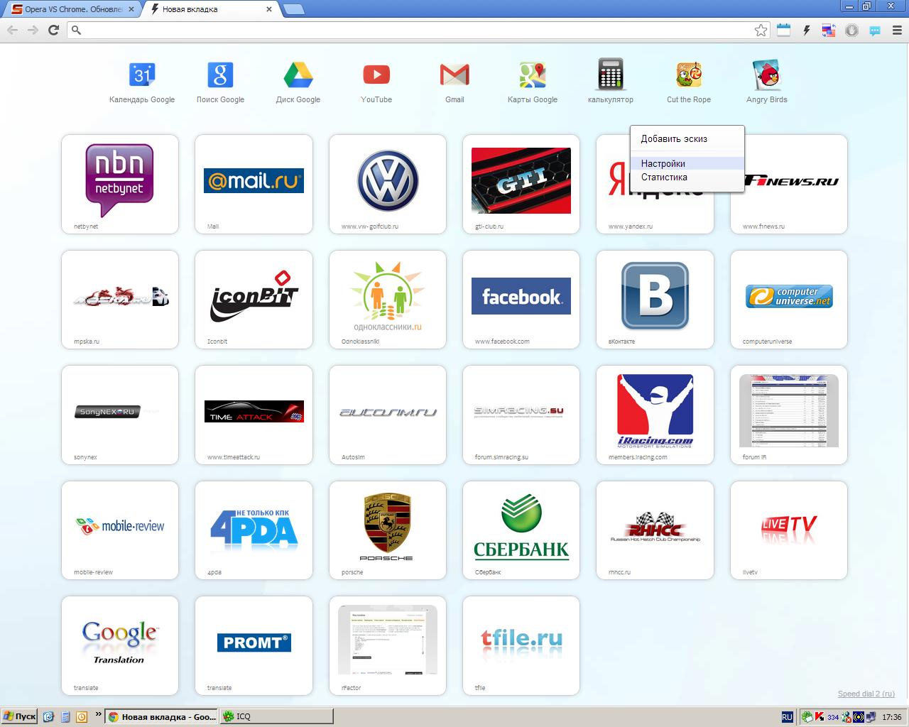Image resolution: width=909 pixels, height=727 pixels.
Task: Click the Пуск start button
Action: 19,716
